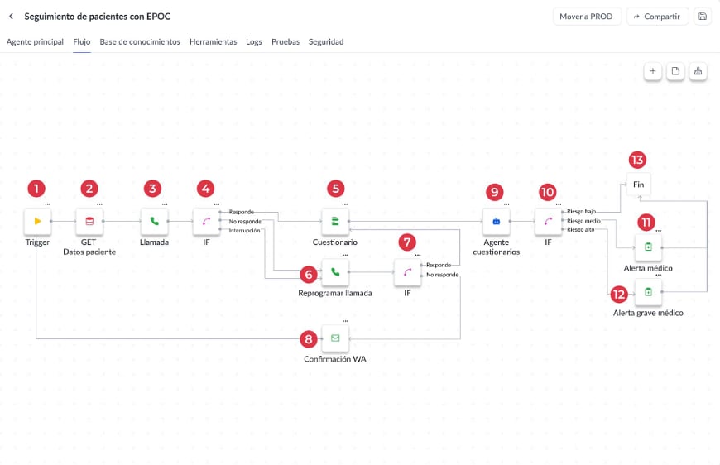The height and width of the screenshot is (465, 720).
Task: Select the Llamada phone node
Action: click(x=154, y=221)
